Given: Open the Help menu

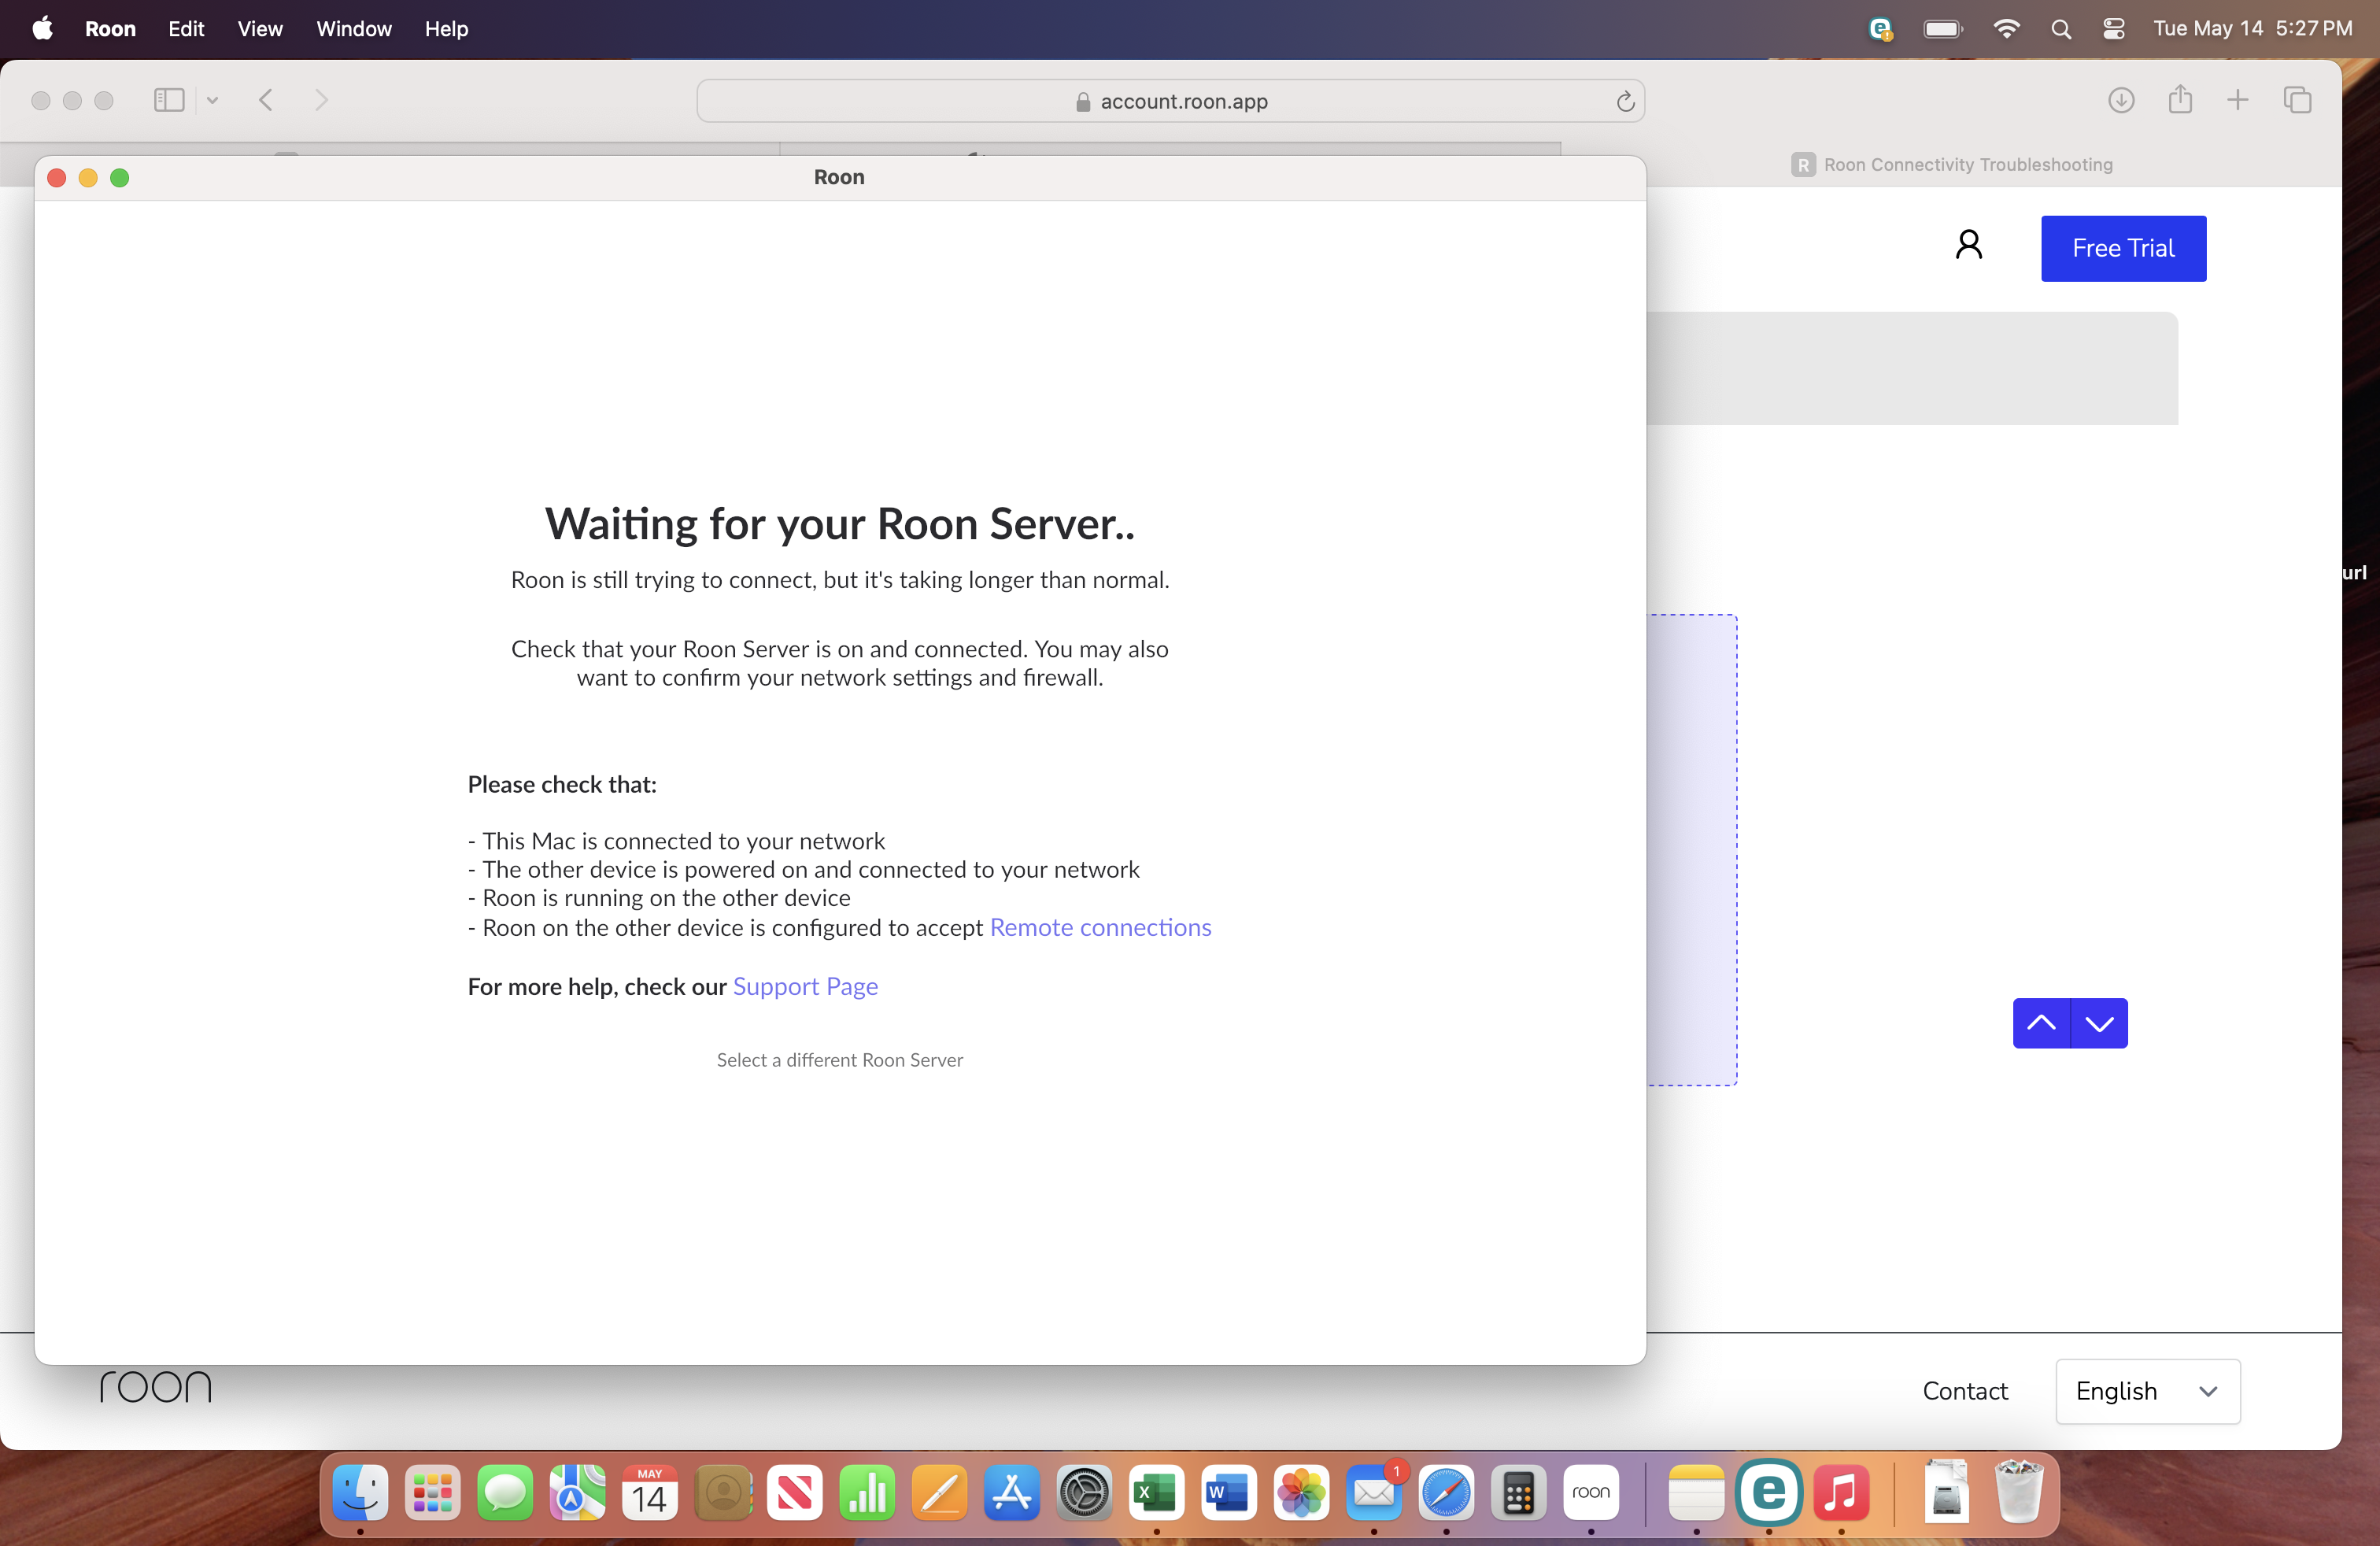Looking at the screenshot, I should pyautogui.click(x=446, y=28).
